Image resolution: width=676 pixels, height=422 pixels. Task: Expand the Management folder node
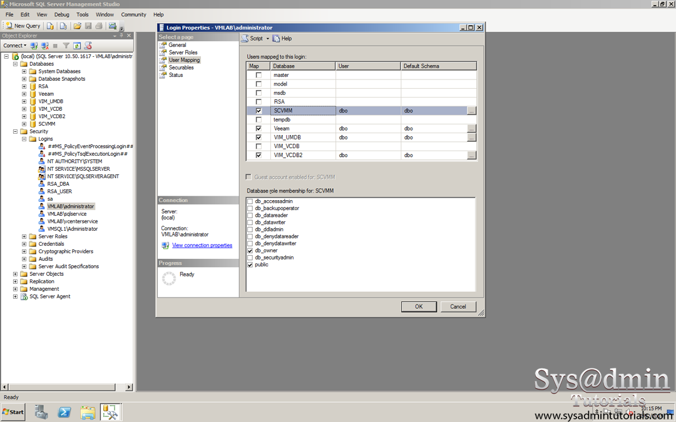coord(15,289)
